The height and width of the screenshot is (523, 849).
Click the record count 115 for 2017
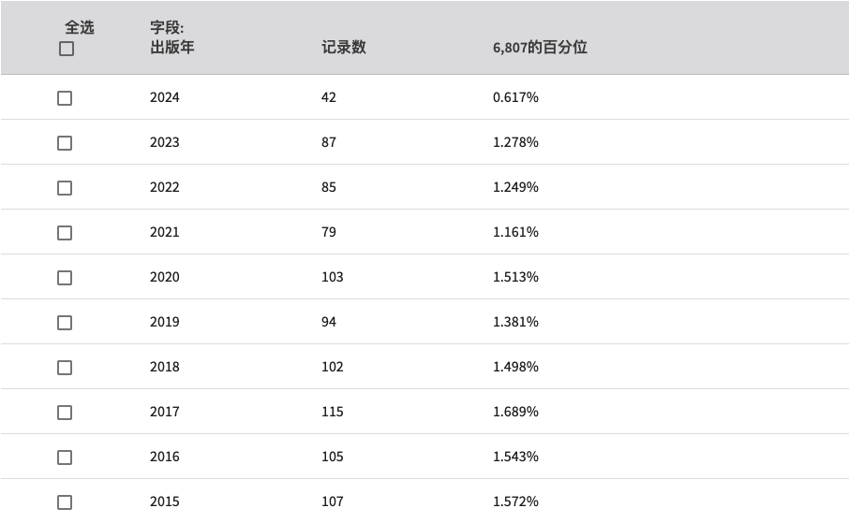(x=333, y=412)
